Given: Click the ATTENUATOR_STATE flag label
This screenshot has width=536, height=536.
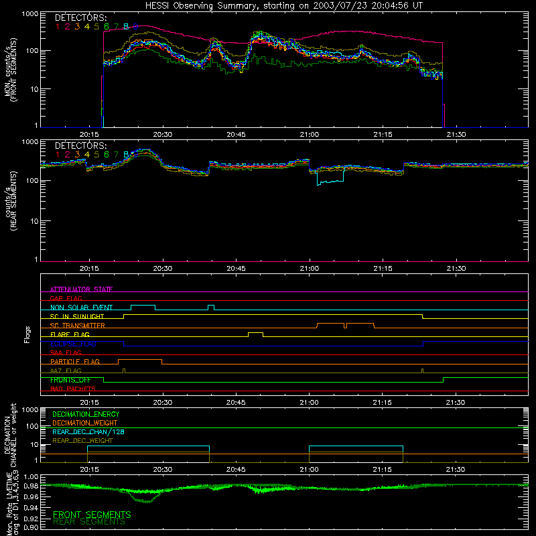Looking at the screenshot, I should point(81,289).
